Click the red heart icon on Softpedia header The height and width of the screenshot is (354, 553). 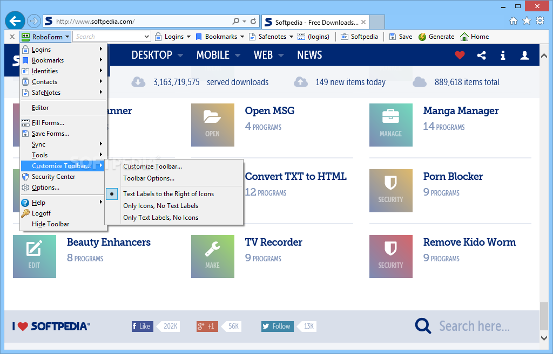click(x=460, y=55)
